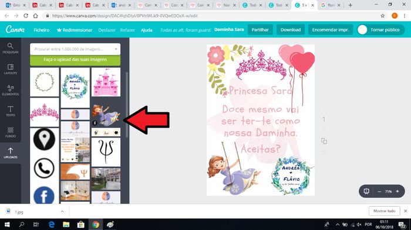The width and height of the screenshot is (411, 230).
Task: Go to browser home page
Action: [x=35, y=16]
